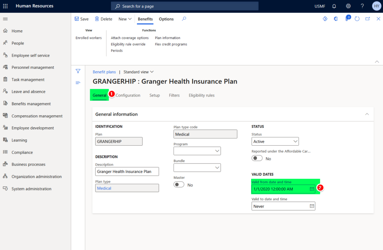Select the Setup tab

(154, 95)
